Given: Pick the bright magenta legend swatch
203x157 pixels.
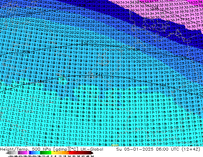Looking at the screenshot, I should tap(26, 153).
